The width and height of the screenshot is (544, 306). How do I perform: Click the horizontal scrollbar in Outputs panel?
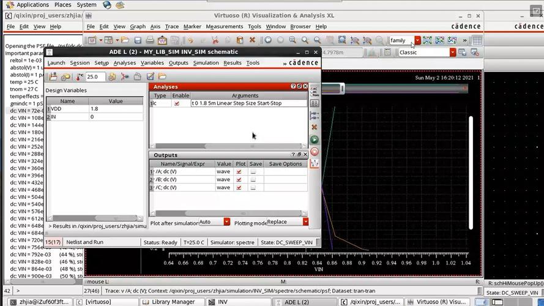click(x=229, y=214)
